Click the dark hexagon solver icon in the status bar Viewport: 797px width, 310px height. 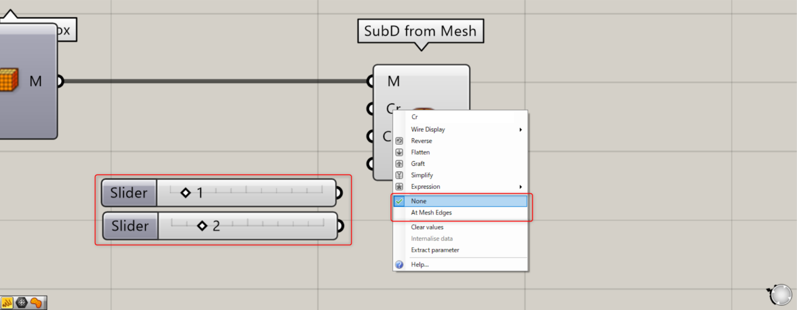pos(22,302)
